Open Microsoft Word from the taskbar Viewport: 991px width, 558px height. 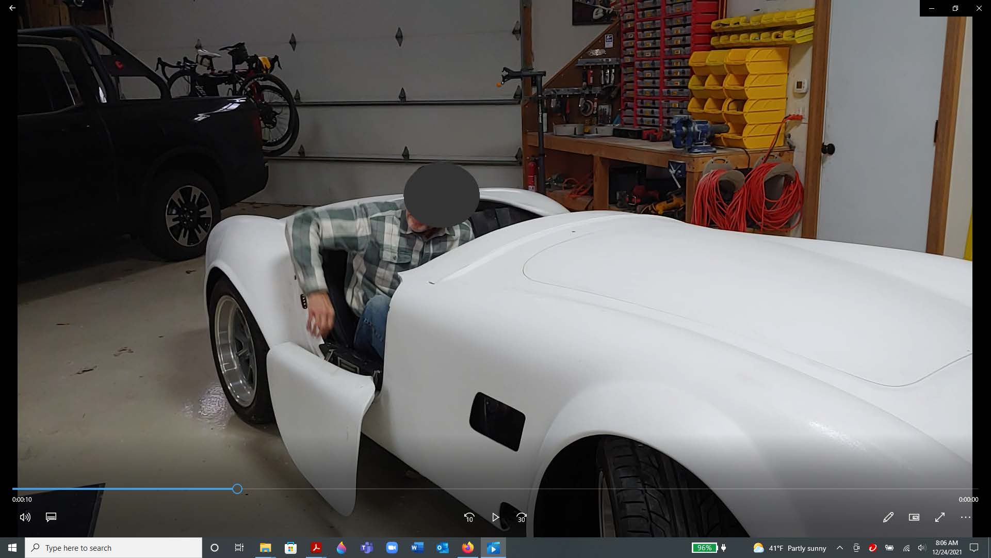click(417, 548)
